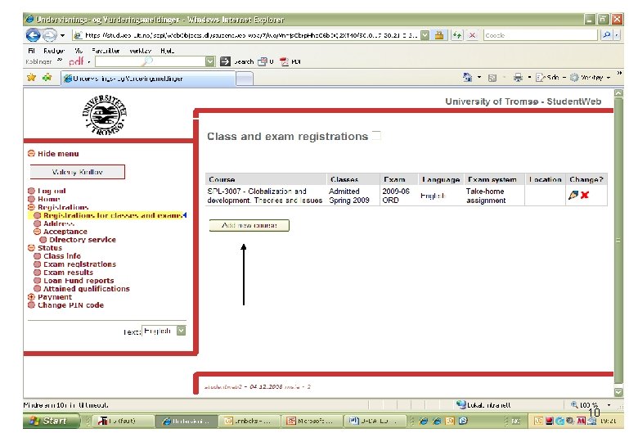Click the green Refresh arrows icon
Image resolution: width=638 pixels, height=442 pixels.
pos(457,35)
